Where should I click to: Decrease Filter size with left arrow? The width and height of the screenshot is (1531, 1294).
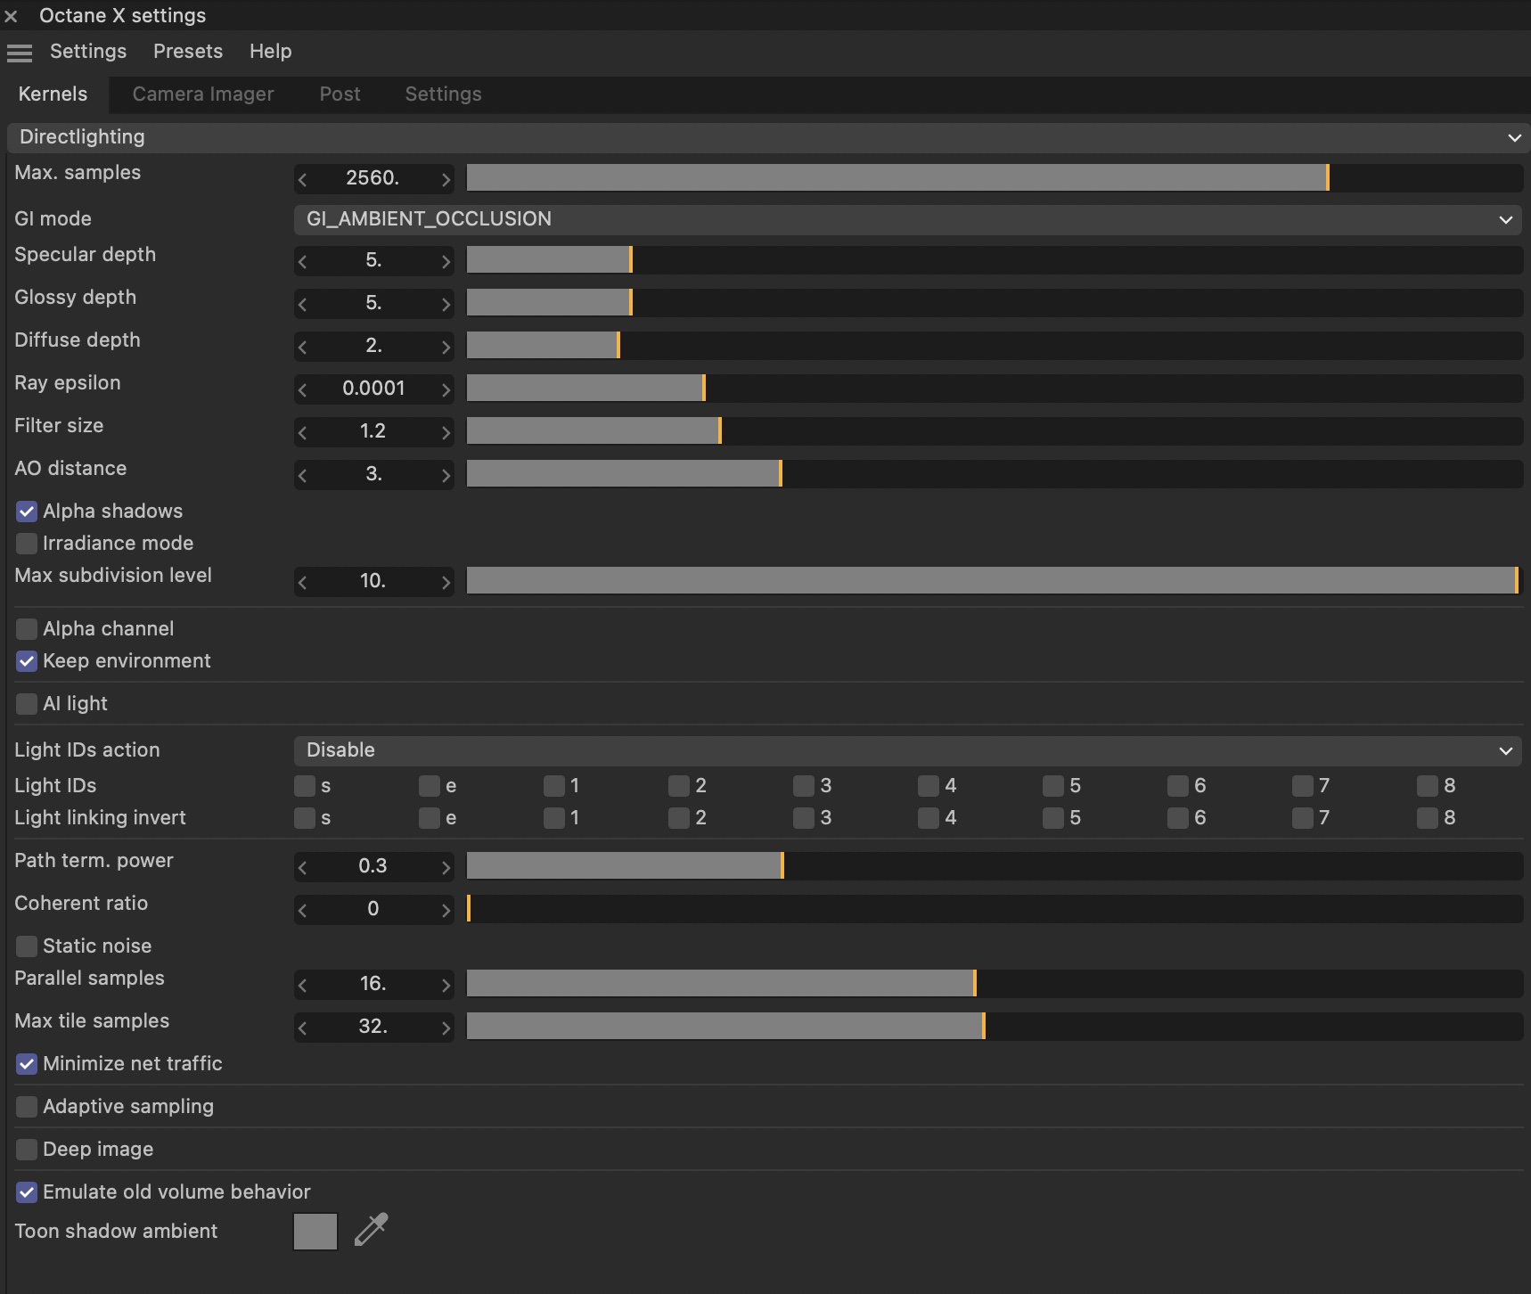point(303,432)
